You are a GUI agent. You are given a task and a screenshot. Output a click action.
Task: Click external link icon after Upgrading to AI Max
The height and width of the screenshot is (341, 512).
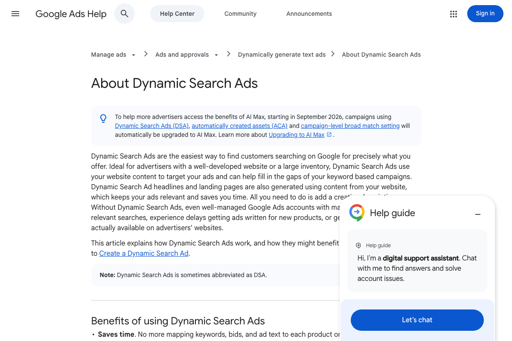(329, 135)
